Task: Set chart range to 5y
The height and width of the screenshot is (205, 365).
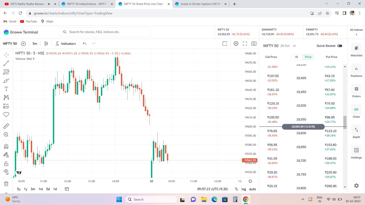Action: (19, 189)
